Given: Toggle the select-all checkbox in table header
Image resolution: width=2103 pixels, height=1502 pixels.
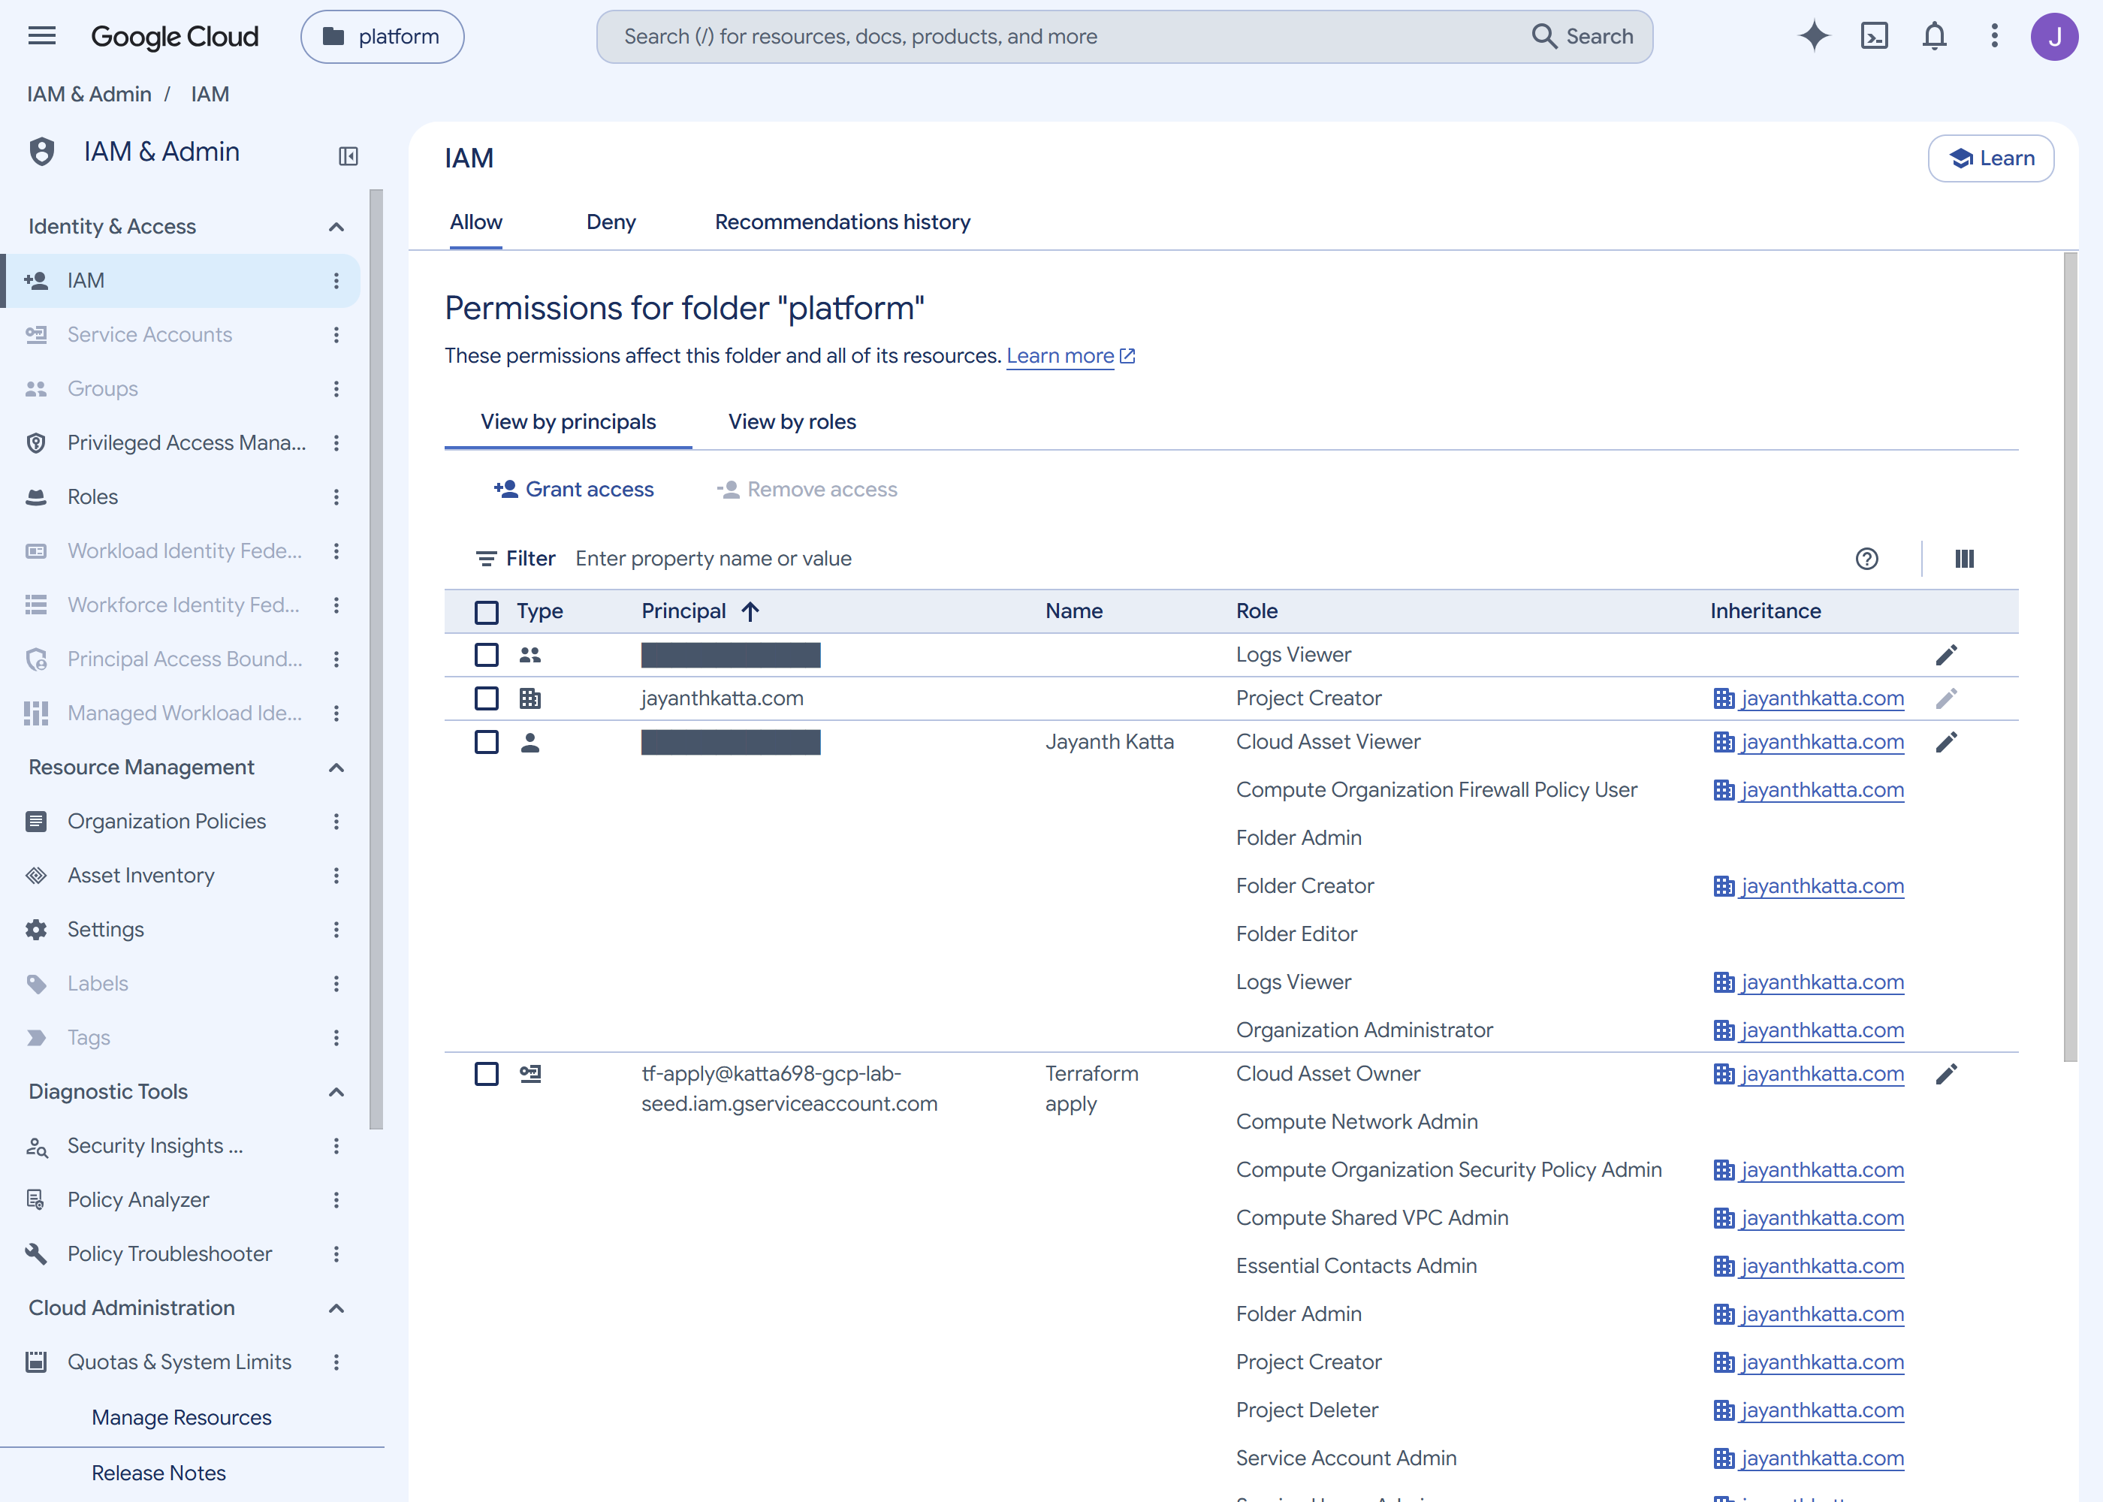Looking at the screenshot, I should (x=487, y=611).
